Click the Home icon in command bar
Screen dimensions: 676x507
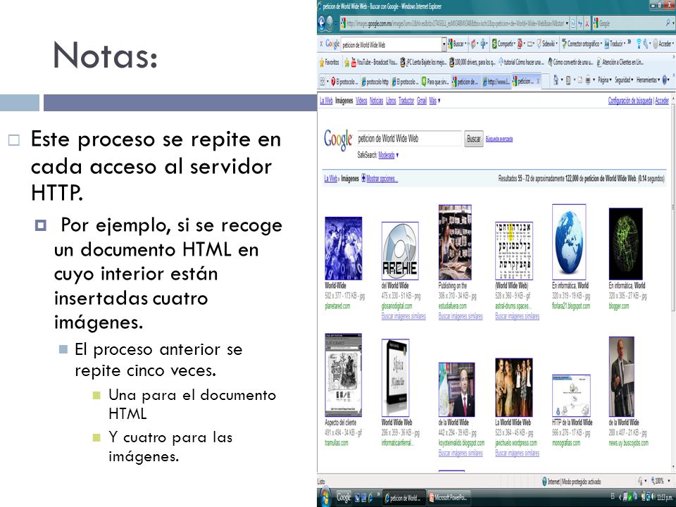(x=556, y=80)
